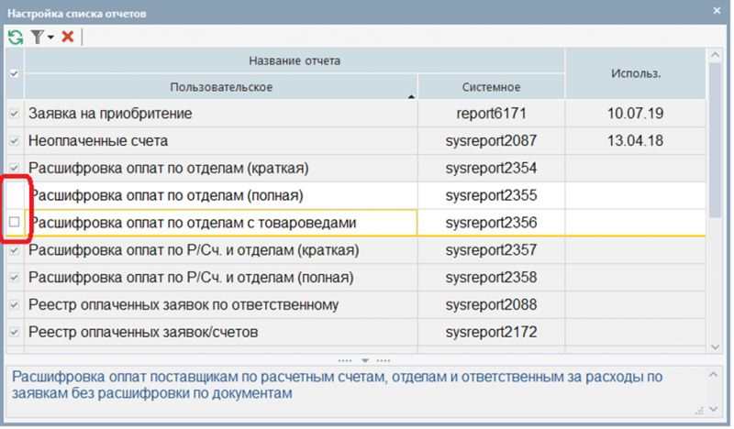Select the Расшифровка оплат по Р/Сч. и отделам (полная) row
This screenshot has height=429, width=734.
356,278
